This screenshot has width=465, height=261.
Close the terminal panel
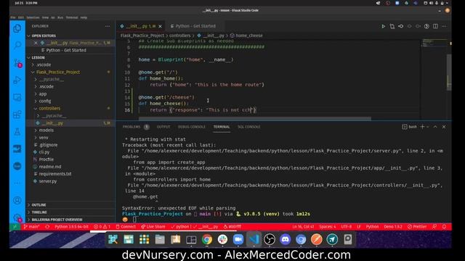coord(444,127)
